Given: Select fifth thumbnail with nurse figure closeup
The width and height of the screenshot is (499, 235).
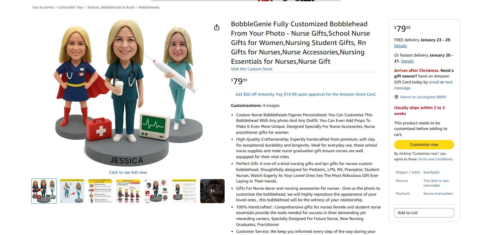Looking at the screenshot, I should 156,191.
